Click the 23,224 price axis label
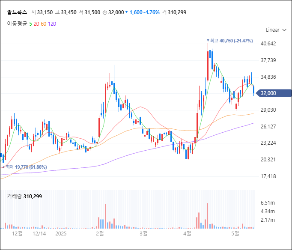 pos(268,143)
